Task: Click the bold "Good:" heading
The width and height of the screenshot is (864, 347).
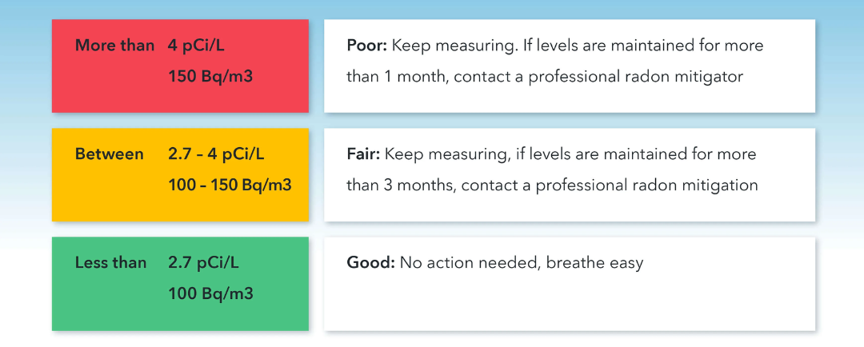Action: (x=370, y=262)
